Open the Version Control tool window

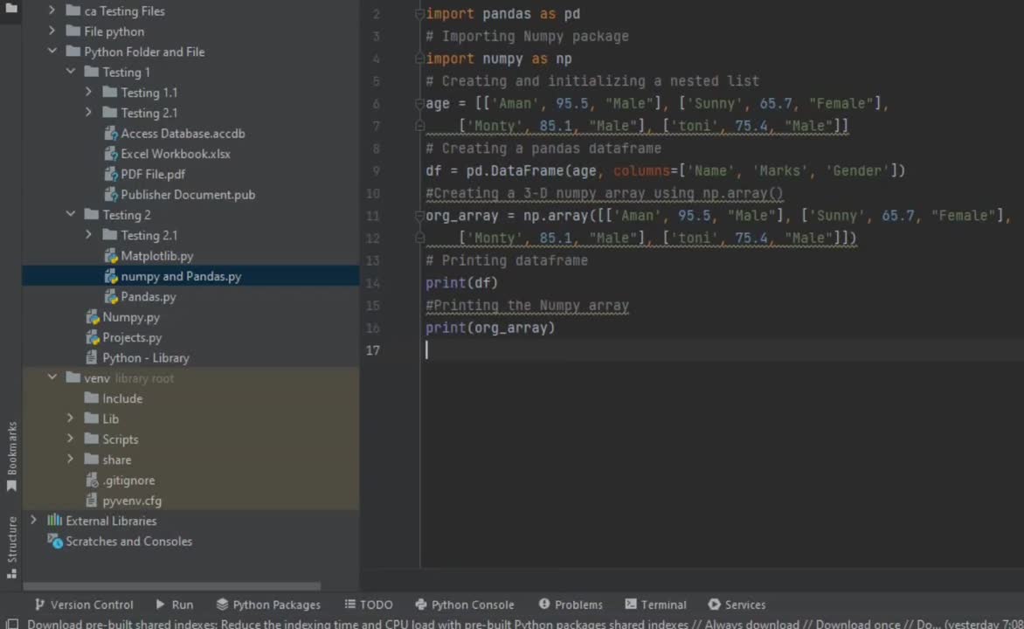[84, 605]
